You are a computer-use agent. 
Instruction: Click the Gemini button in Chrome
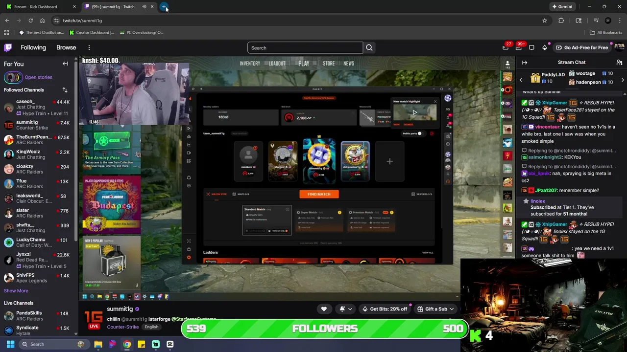(562, 7)
